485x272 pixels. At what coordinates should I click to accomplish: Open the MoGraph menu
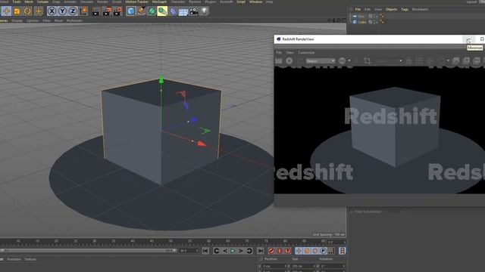(x=159, y=2)
